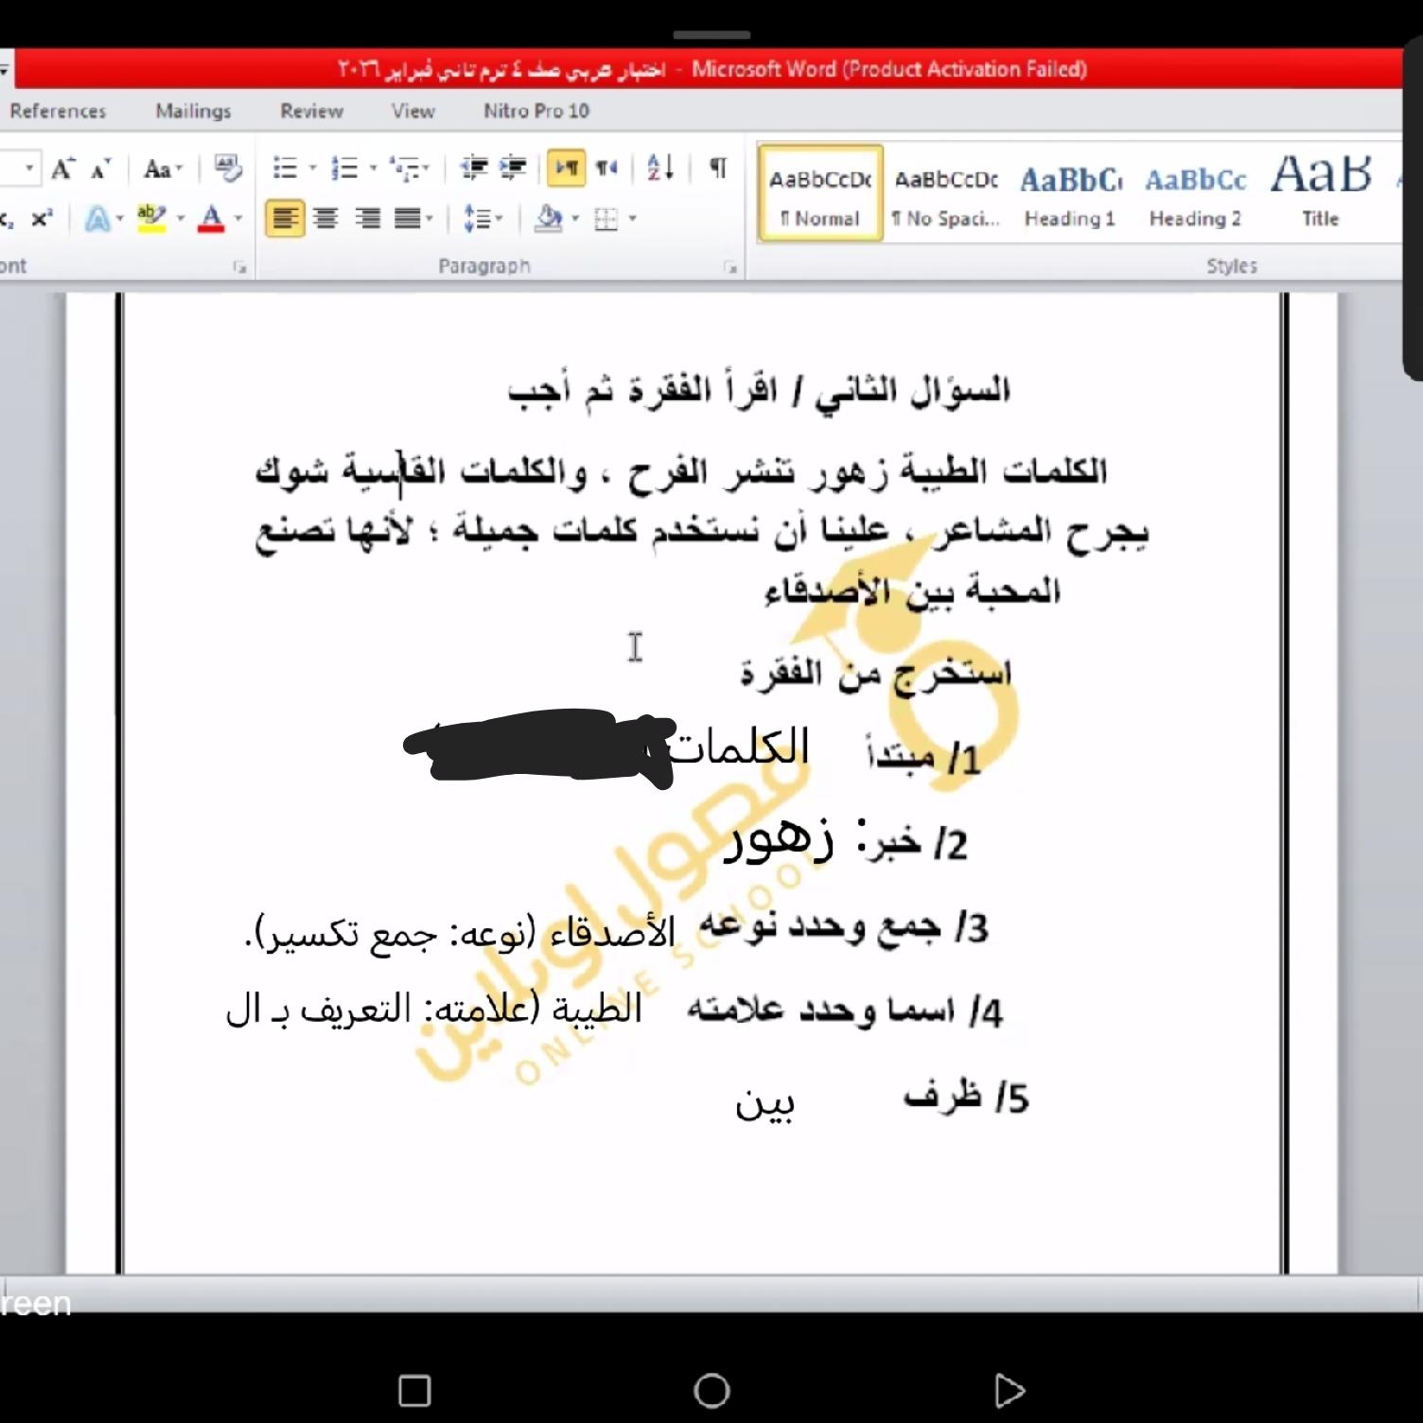Expand the line spacing dropdown

(483, 220)
